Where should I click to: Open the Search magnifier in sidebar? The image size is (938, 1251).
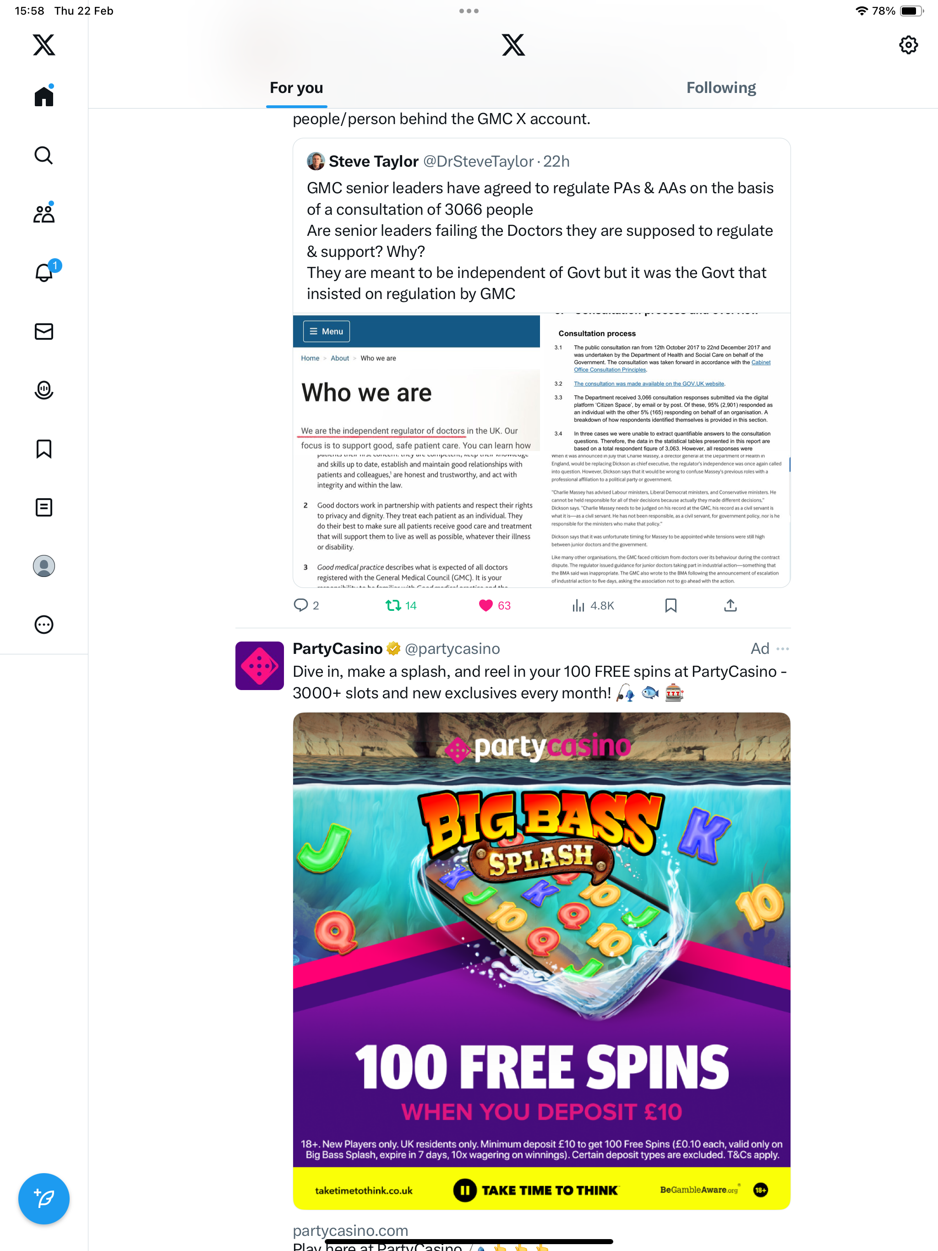(x=44, y=155)
